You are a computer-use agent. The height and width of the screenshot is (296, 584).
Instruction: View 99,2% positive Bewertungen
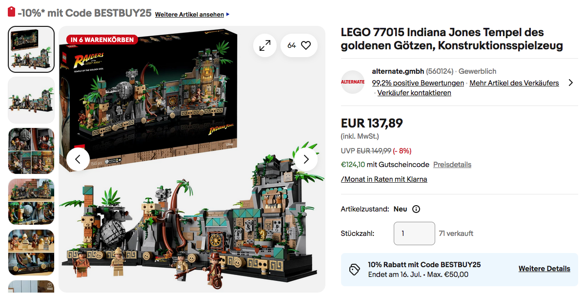418,83
